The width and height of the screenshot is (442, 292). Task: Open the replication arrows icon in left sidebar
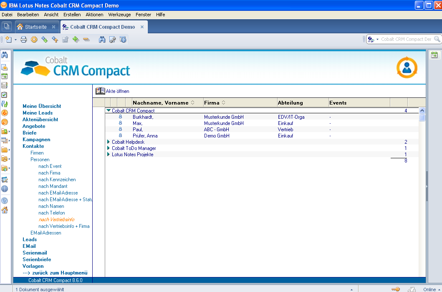pyautogui.click(x=5, y=104)
